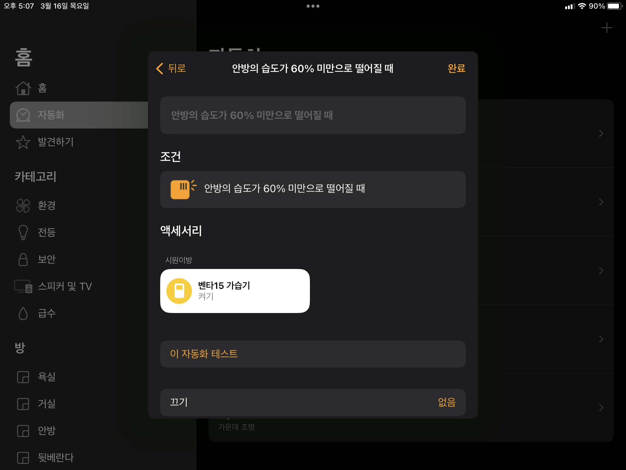This screenshot has width=626, height=470.
Task: Go to 욕실 room
Action: (46, 376)
